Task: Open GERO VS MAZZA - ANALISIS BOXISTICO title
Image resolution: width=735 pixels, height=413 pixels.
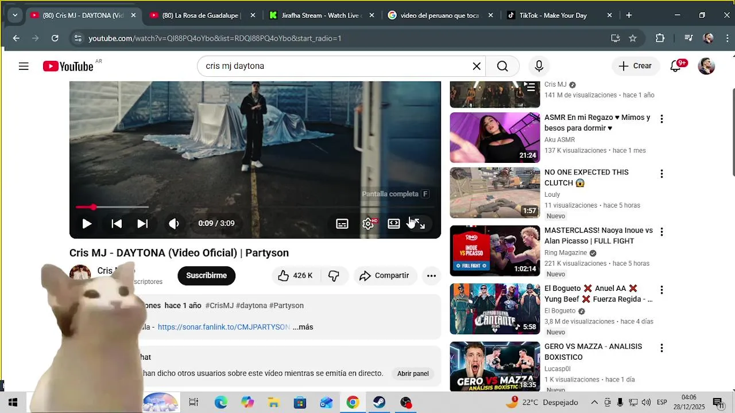Action: pyautogui.click(x=593, y=352)
